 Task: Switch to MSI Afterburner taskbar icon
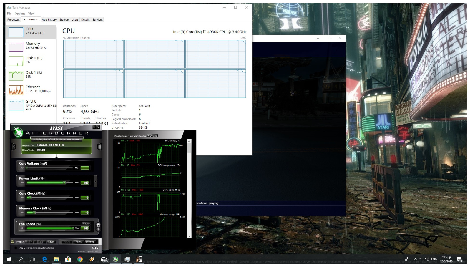tap(115, 259)
